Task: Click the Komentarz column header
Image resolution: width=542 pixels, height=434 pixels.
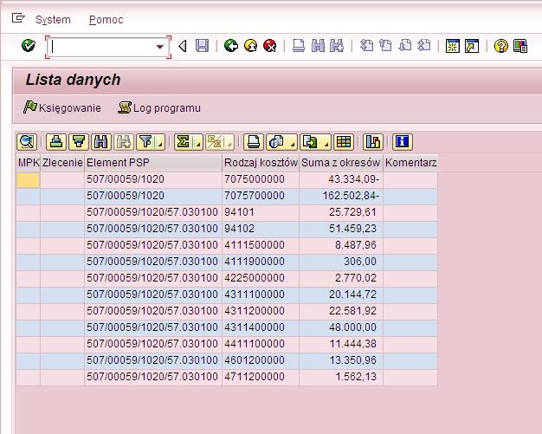Action: pos(410,163)
